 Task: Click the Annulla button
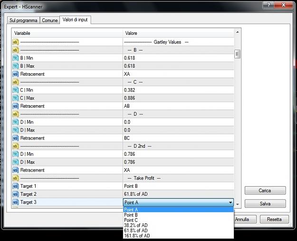[245, 220]
